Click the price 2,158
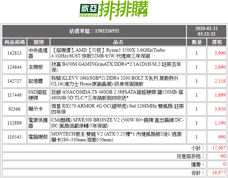Screen dimensions: 228x178 [x=220, y=81]
